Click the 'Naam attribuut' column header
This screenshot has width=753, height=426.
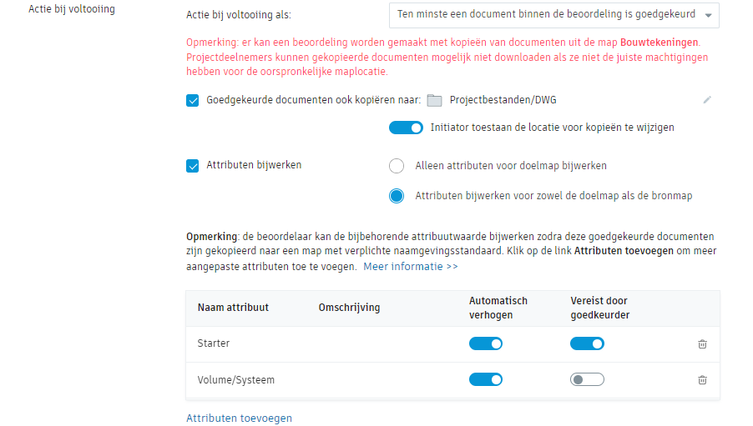click(233, 308)
